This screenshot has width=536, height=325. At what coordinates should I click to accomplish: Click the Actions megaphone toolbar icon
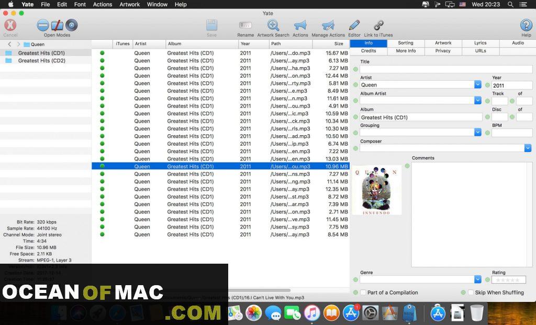point(300,25)
